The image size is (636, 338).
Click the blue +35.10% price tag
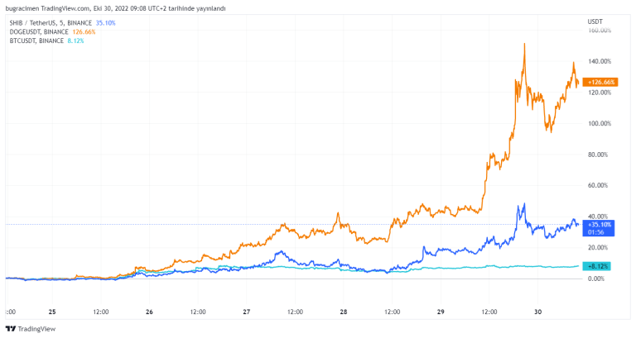pos(599,224)
